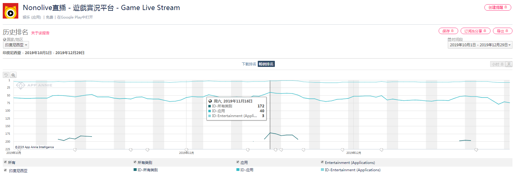The image size is (514, 177).
Task: Click the ID-所有类别 legend color swatch
Action: coord(135,170)
